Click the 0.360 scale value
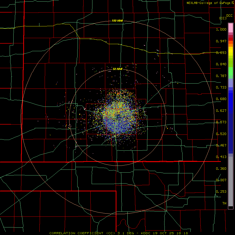This screenshot has height=235, width=235. pyautogui.click(x=221, y=169)
